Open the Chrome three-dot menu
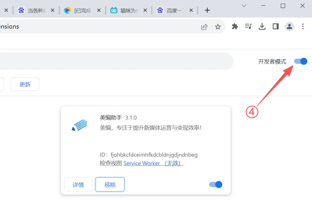 coord(303,27)
